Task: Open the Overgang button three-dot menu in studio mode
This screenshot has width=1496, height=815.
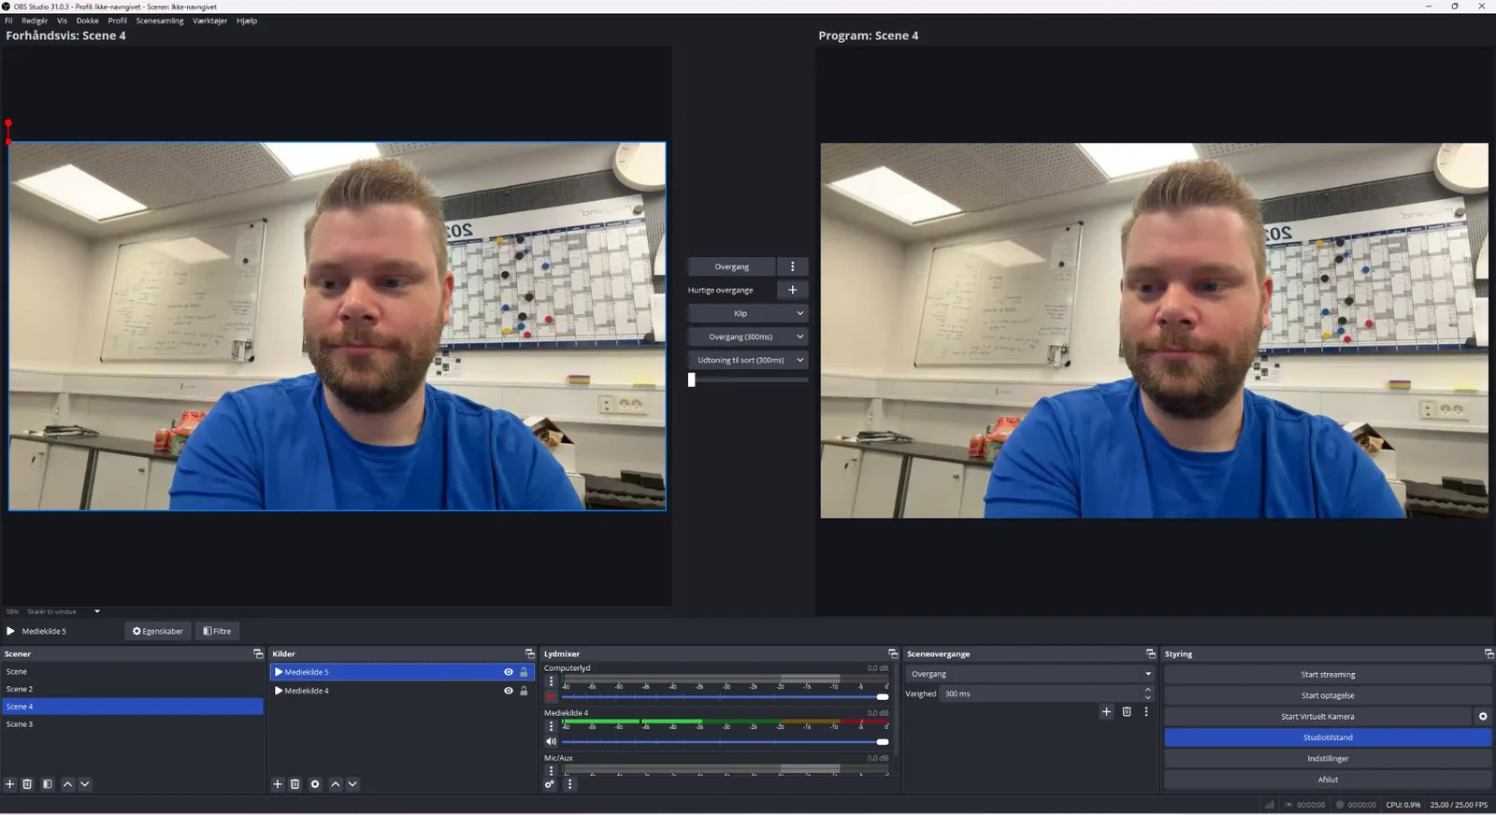Action: point(793,266)
